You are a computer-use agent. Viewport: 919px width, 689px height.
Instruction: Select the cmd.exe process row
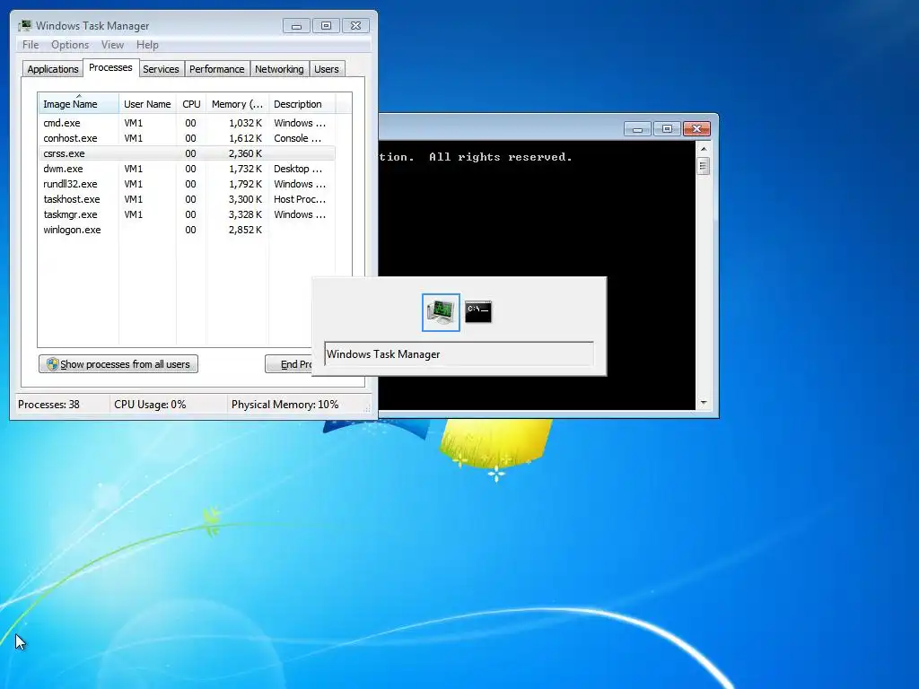187,123
